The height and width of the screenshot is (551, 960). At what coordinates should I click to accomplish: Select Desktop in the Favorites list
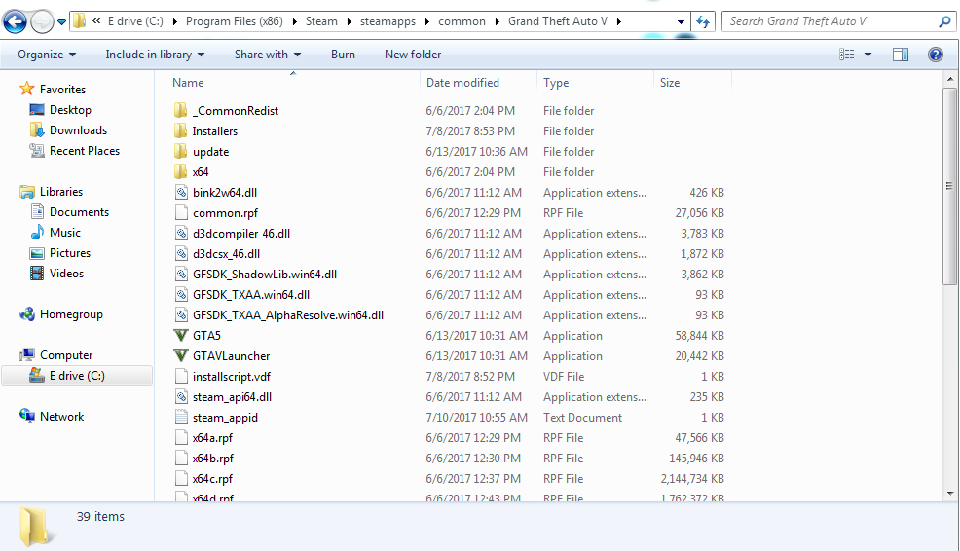coord(70,110)
